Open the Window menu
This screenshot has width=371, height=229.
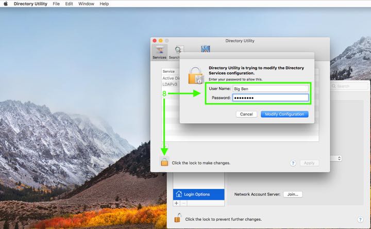[x=86, y=4]
